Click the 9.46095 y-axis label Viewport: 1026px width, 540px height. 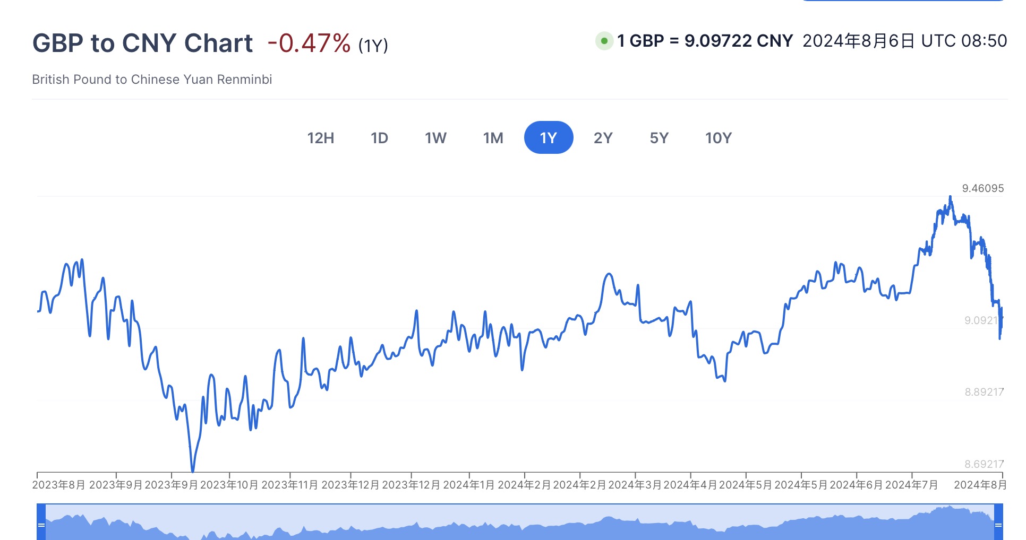(x=982, y=188)
